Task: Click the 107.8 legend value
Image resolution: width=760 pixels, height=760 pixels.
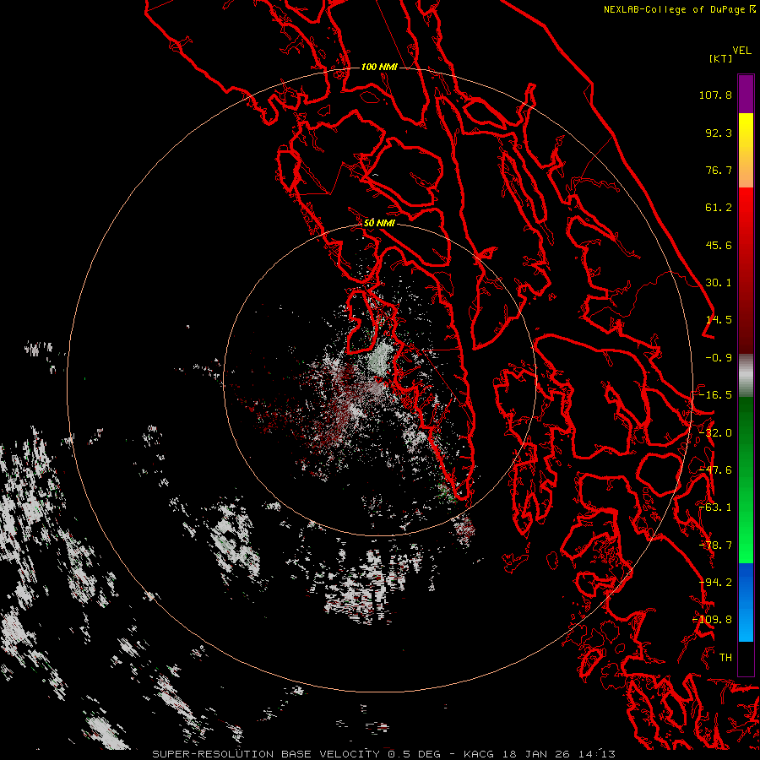Action: pos(715,95)
